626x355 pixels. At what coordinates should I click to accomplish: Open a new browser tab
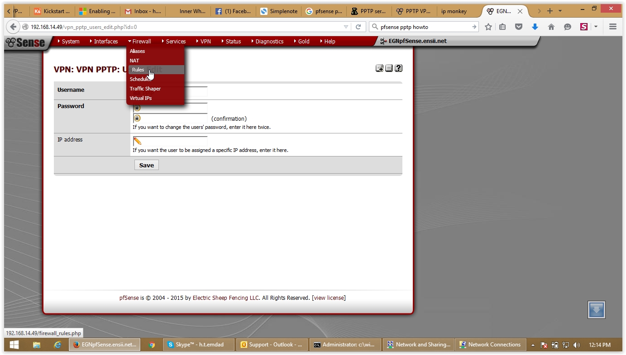click(550, 11)
